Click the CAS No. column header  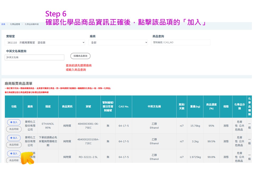[124, 106]
